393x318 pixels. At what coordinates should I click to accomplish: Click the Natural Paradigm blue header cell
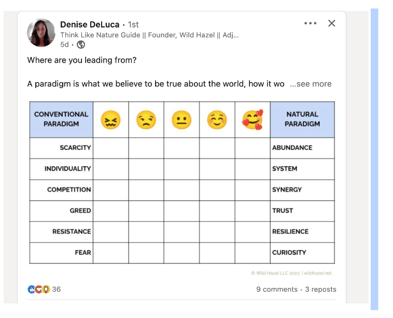tap(302, 120)
